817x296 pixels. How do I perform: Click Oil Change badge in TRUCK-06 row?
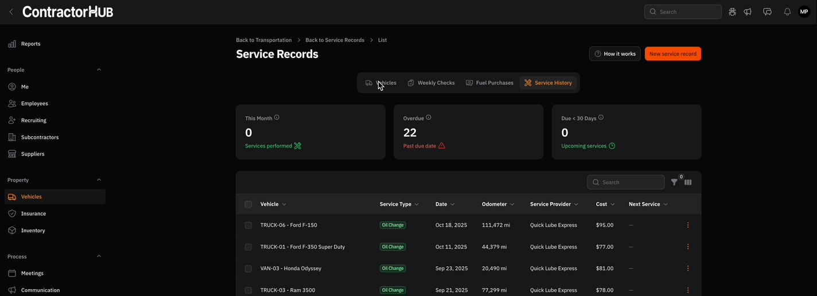(x=392, y=225)
